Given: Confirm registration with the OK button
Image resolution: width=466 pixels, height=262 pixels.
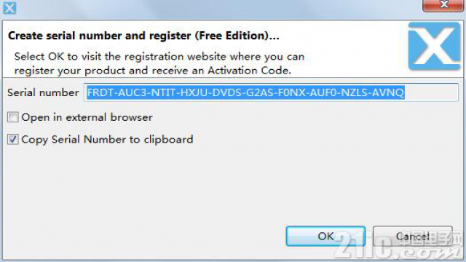Looking at the screenshot, I should pyautogui.click(x=325, y=236).
